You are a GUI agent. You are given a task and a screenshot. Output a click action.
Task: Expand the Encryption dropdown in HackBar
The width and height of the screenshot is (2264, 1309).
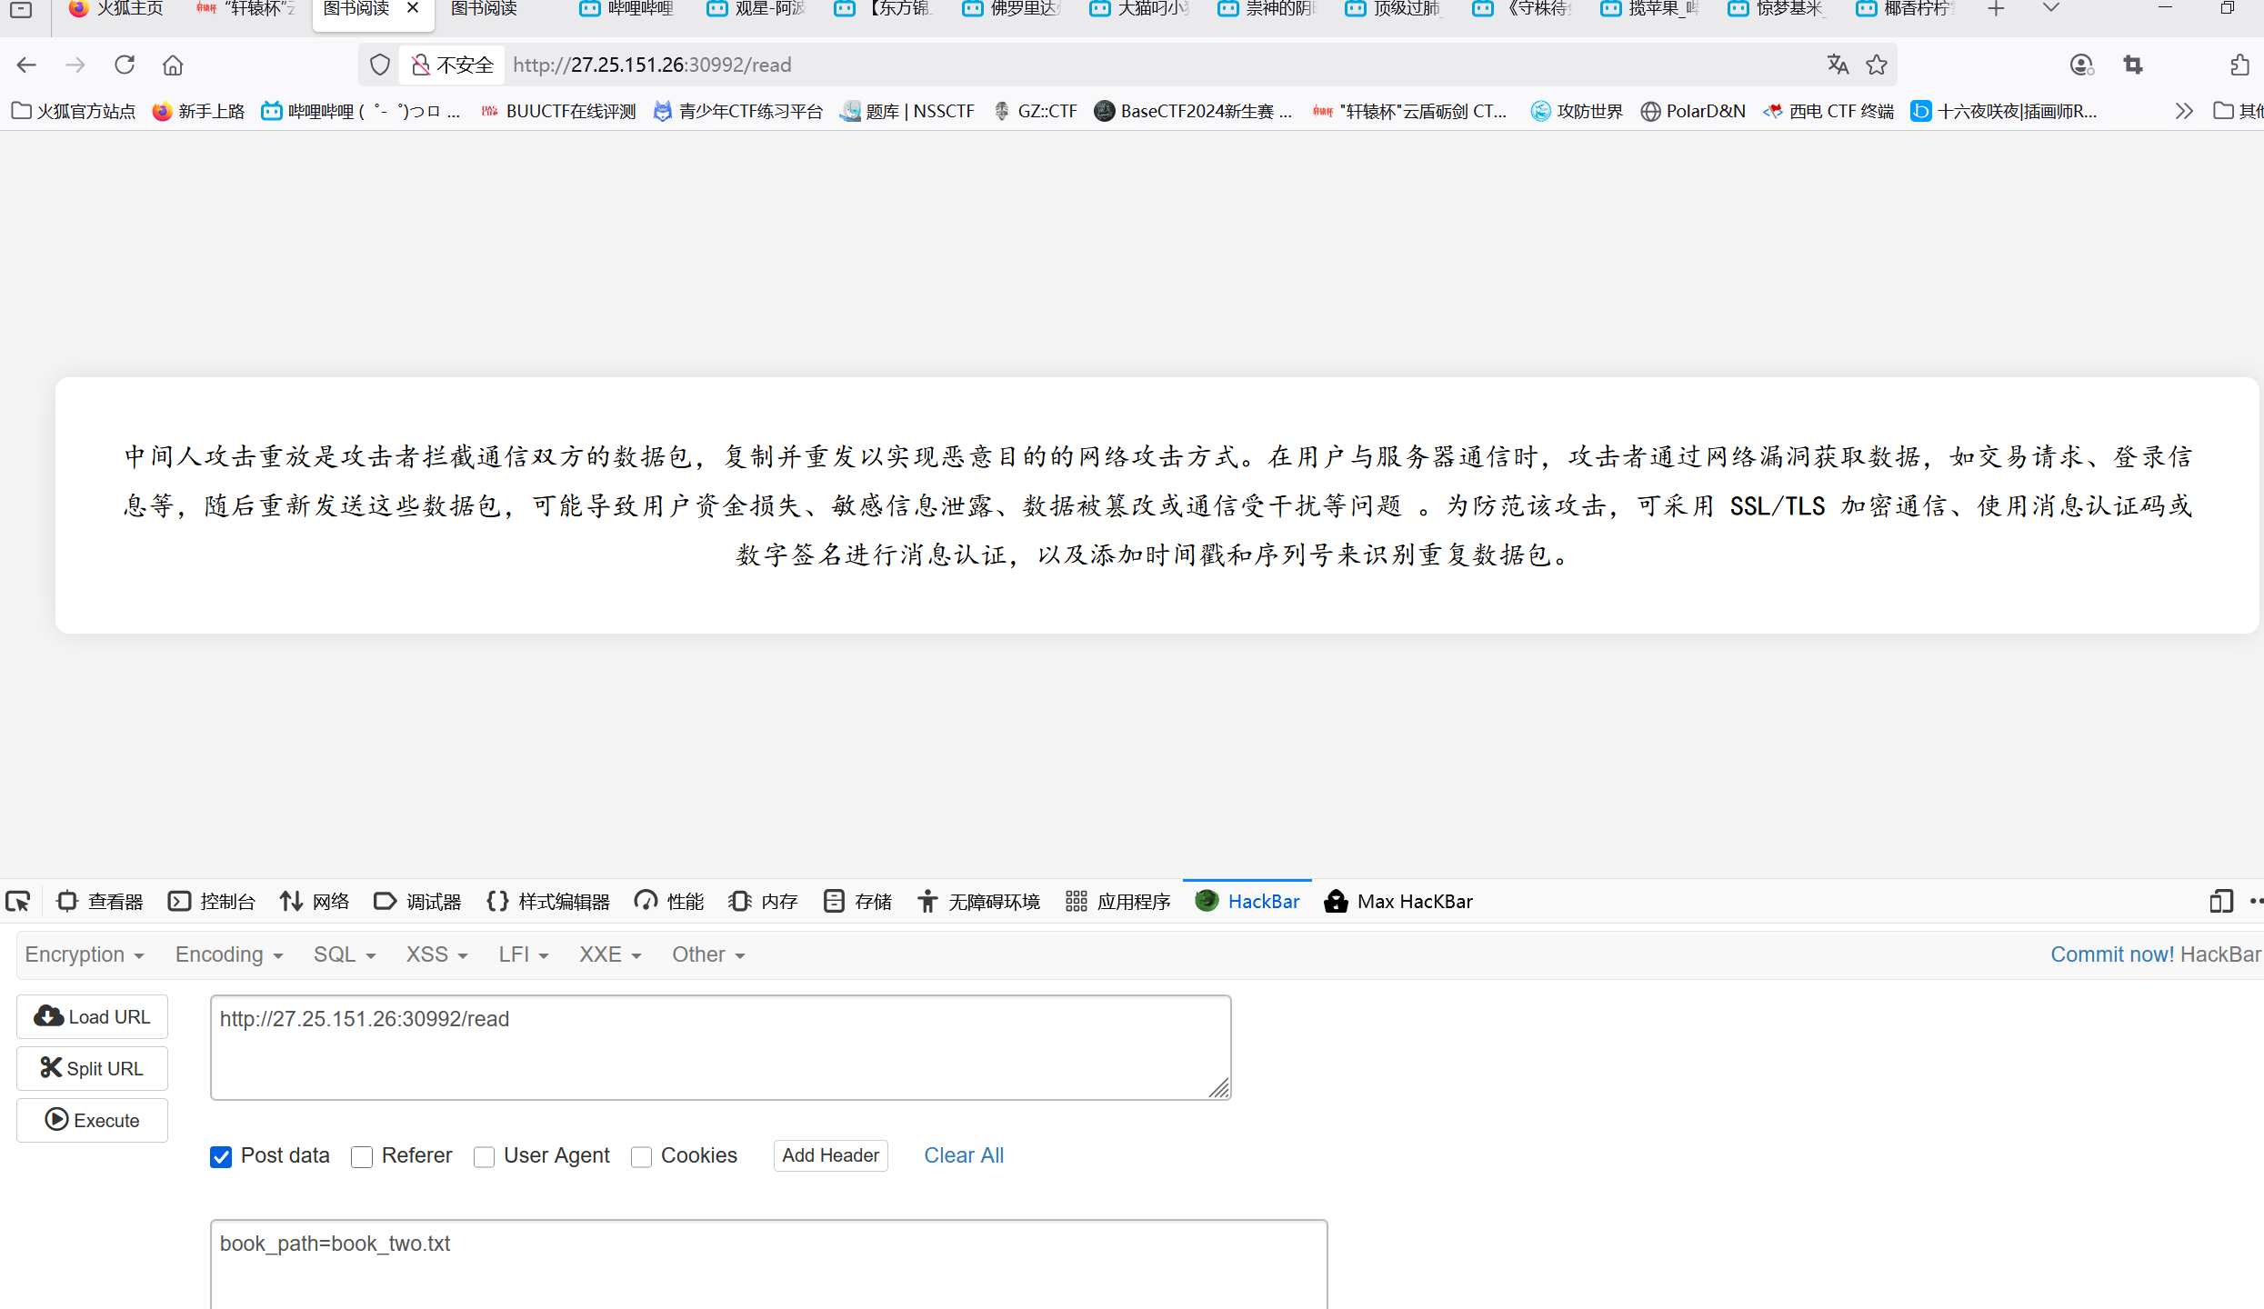(x=85, y=954)
